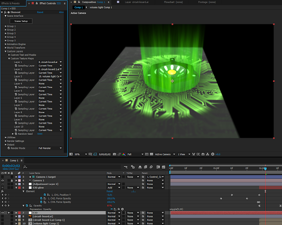Toggle pixel aspect ratio correction icon
Screen dimensions: 282x225
(194, 154)
